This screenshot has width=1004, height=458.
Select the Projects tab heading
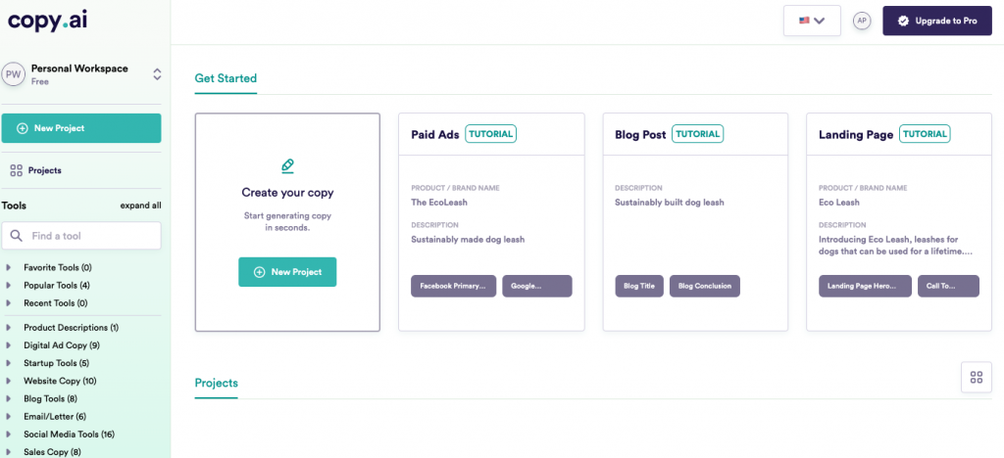click(x=216, y=383)
